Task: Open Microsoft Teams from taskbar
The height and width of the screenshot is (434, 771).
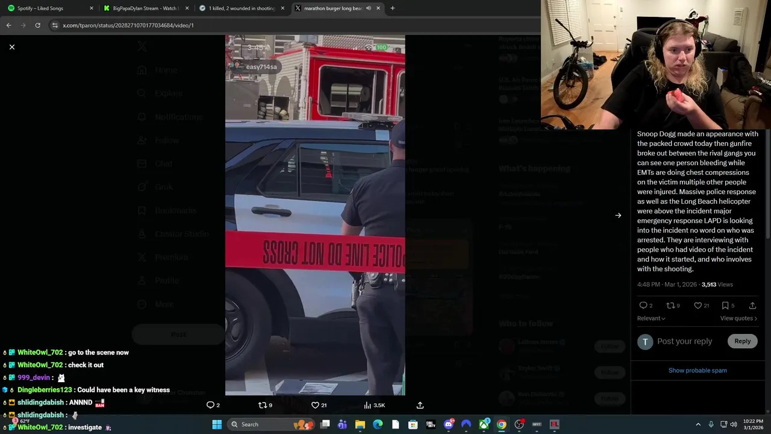Action: (x=343, y=424)
